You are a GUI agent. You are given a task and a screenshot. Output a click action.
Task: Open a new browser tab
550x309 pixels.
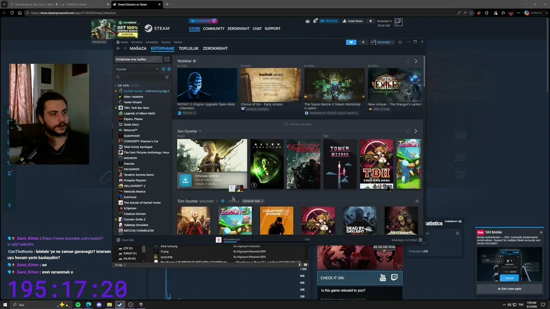point(167,4)
